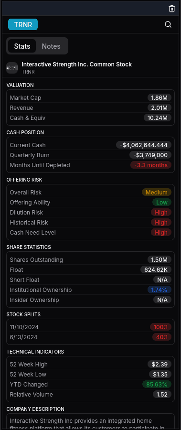Click the Float 624.62K value
This screenshot has height=430, width=181.
coord(156,269)
